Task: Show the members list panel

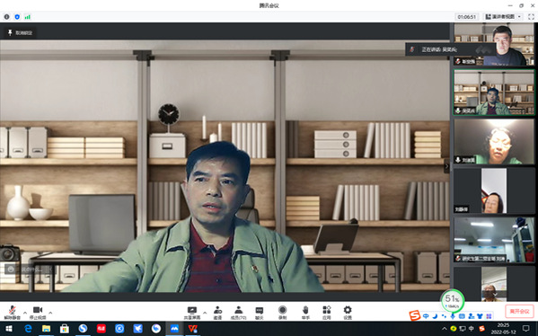Action: pyautogui.click(x=238, y=313)
